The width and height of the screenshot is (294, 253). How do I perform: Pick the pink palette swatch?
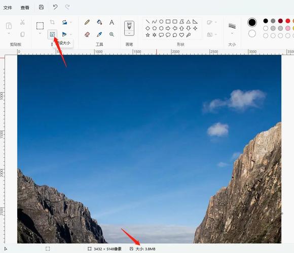coord(288,28)
